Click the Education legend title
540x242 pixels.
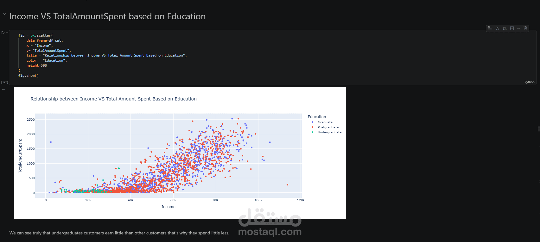tap(317, 117)
